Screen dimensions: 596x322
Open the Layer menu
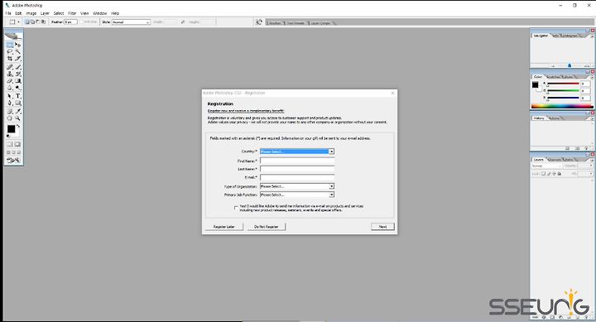point(45,13)
